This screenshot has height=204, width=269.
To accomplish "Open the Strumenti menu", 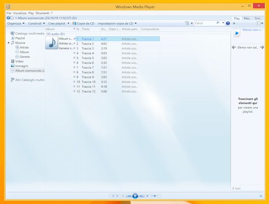I will pos(42,13).
